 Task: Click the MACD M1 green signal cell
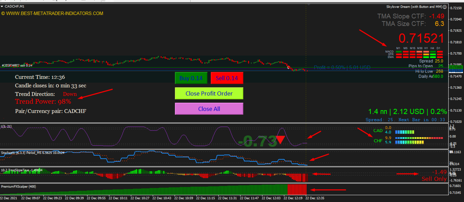pos(398,52)
